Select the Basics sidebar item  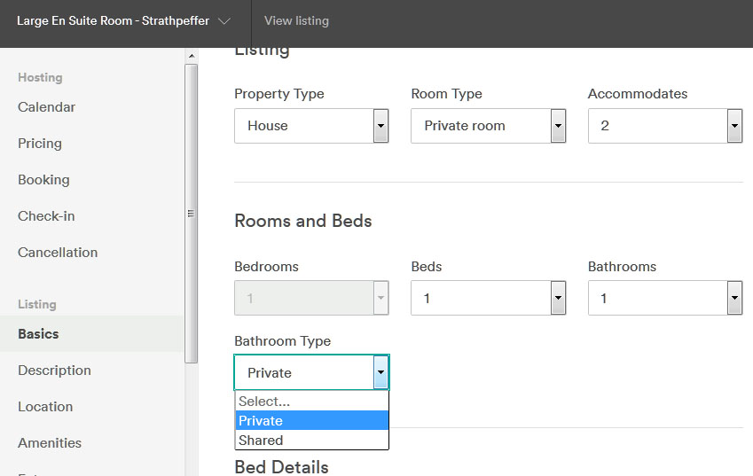[x=38, y=334]
